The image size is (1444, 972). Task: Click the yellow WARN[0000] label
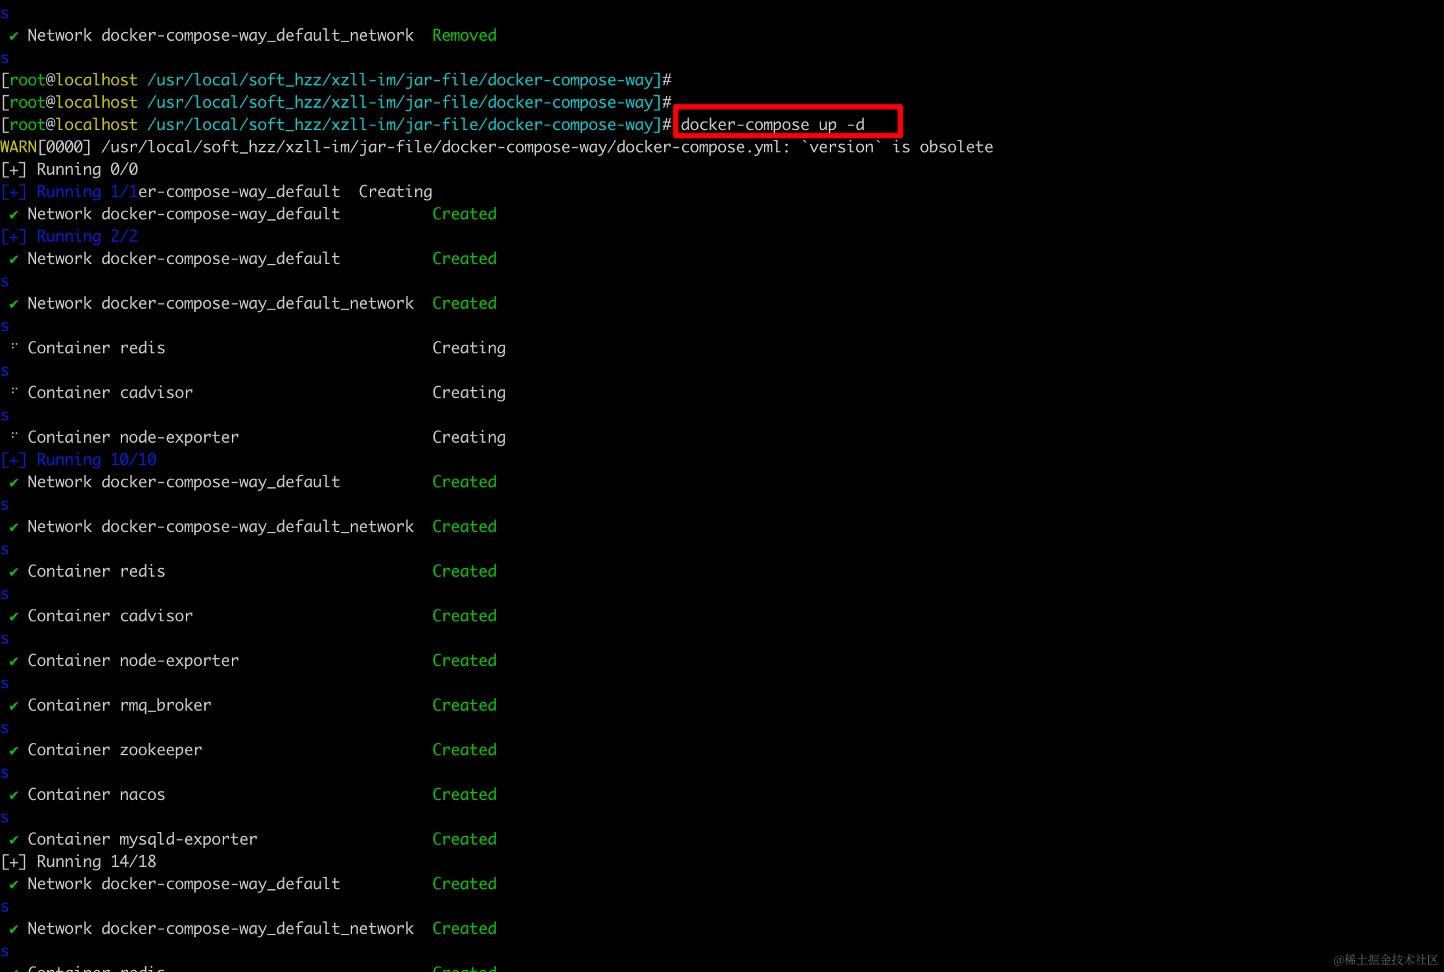click(x=18, y=146)
